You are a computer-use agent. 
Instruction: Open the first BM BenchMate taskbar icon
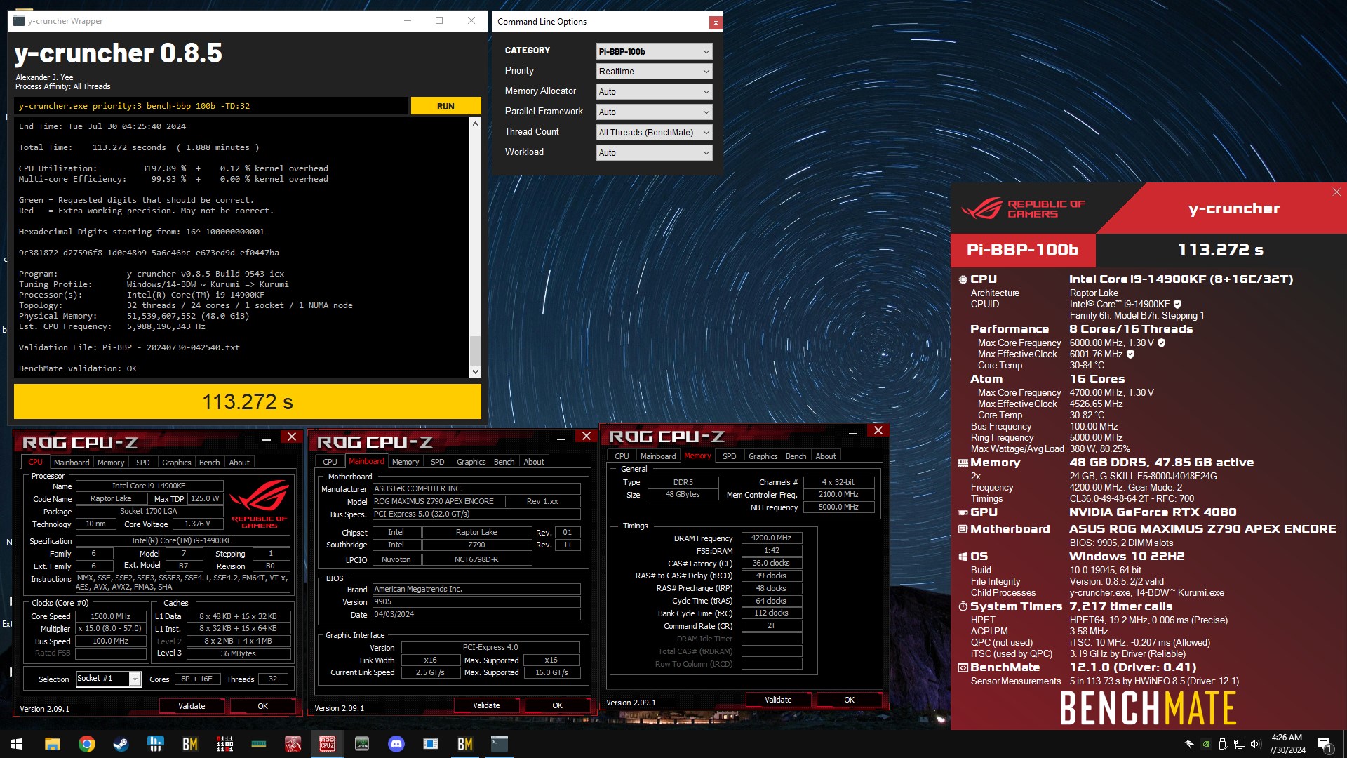[189, 744]
